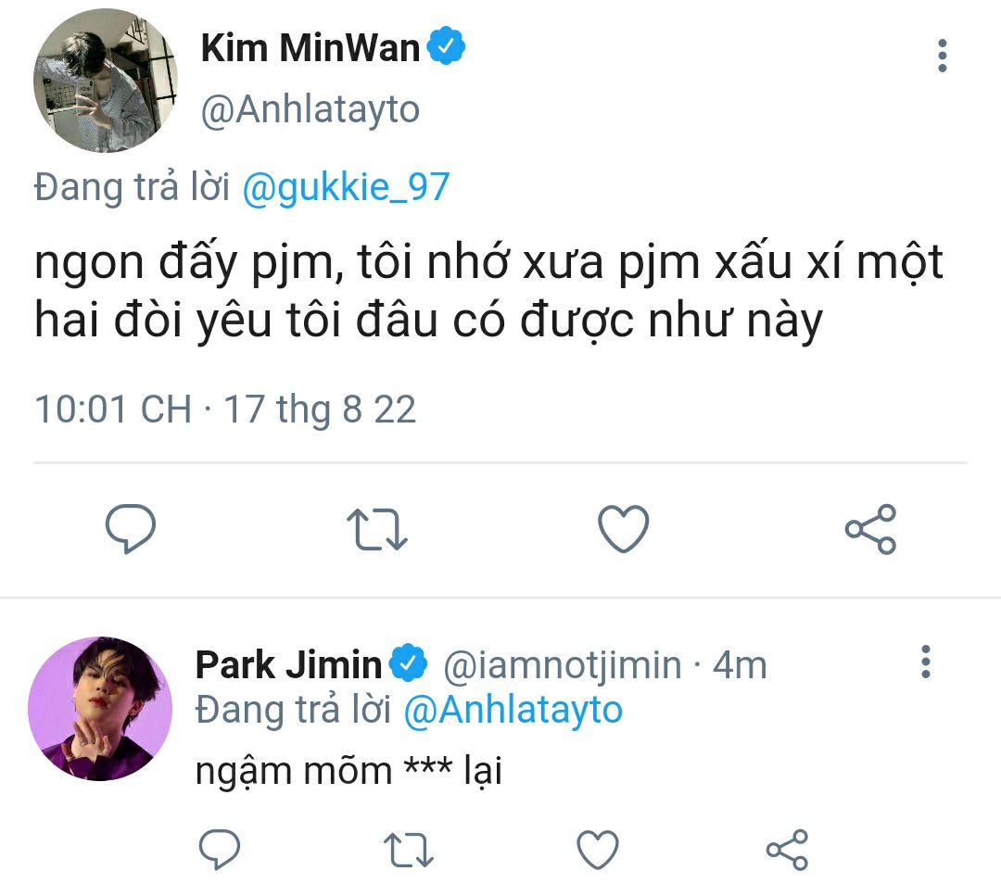The height and width of the screenshot is (883, 1001).
Task: Open Park Jimin's profile picture
Action: 100,709
